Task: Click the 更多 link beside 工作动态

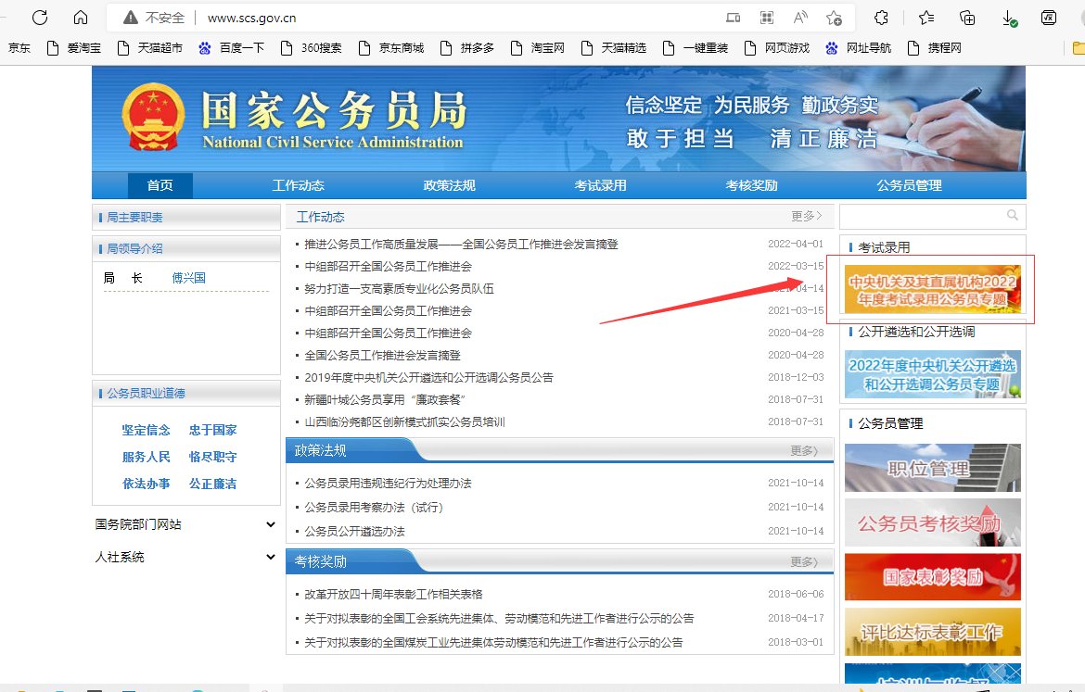Action: [803, 215]
